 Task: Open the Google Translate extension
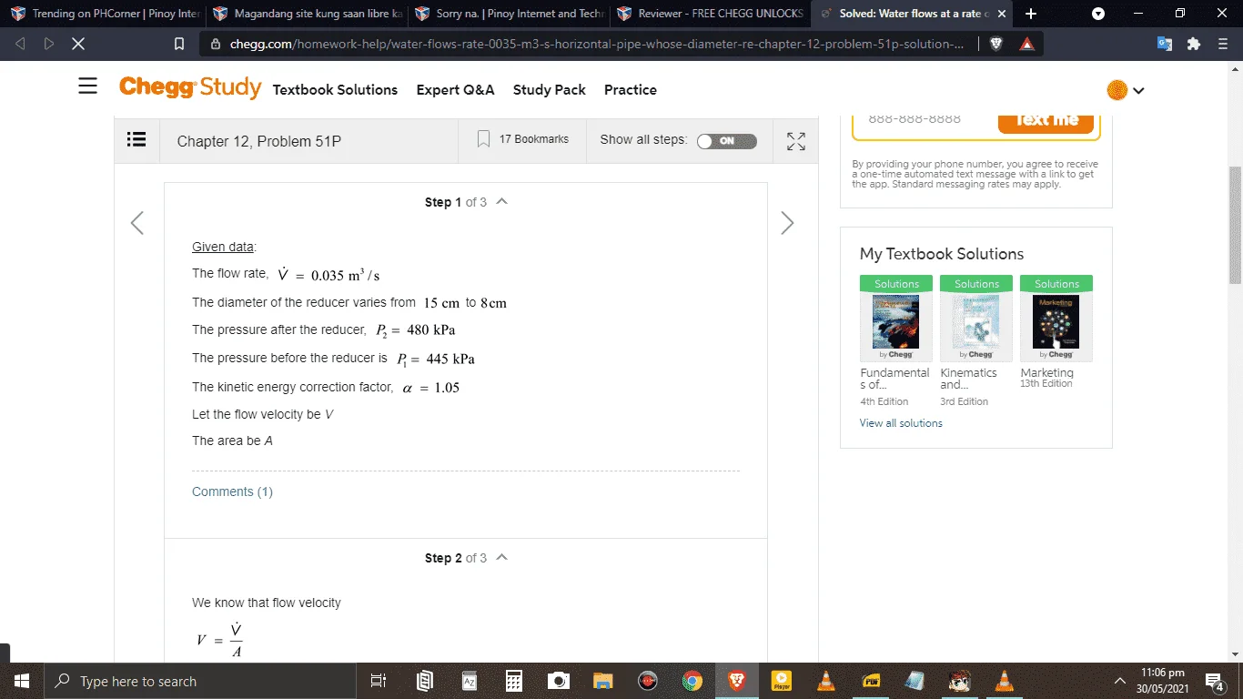tap(1165, 44)
